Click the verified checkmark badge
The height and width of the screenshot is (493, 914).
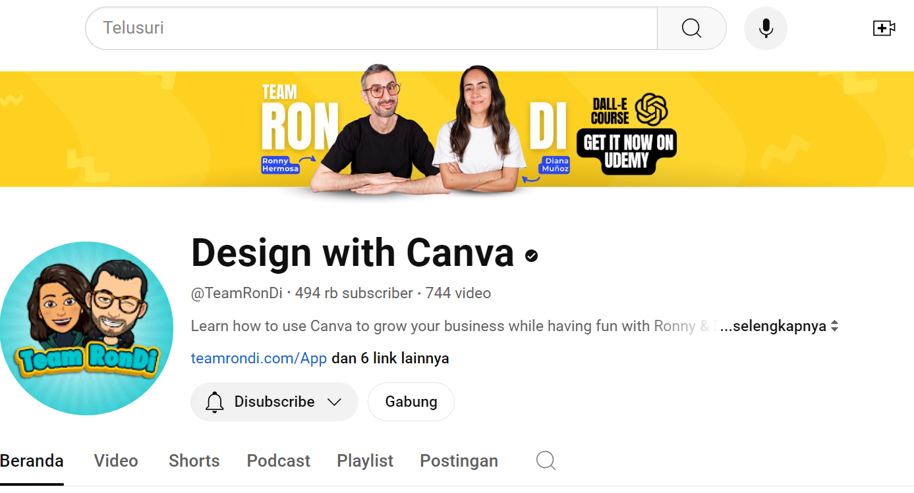[x=532, y=255]
